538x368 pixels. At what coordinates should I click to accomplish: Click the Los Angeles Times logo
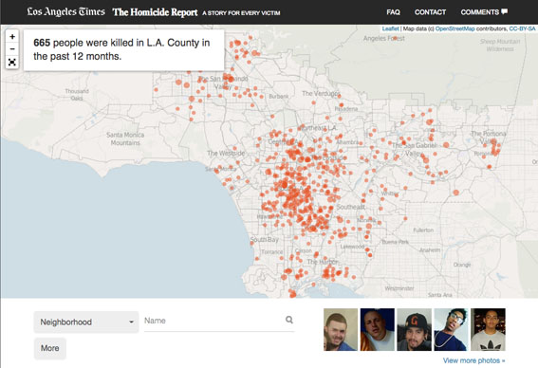[x=65, y=11]
